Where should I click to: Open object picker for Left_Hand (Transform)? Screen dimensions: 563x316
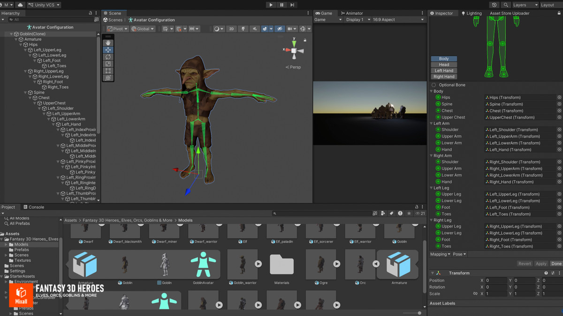coord(559,150)
